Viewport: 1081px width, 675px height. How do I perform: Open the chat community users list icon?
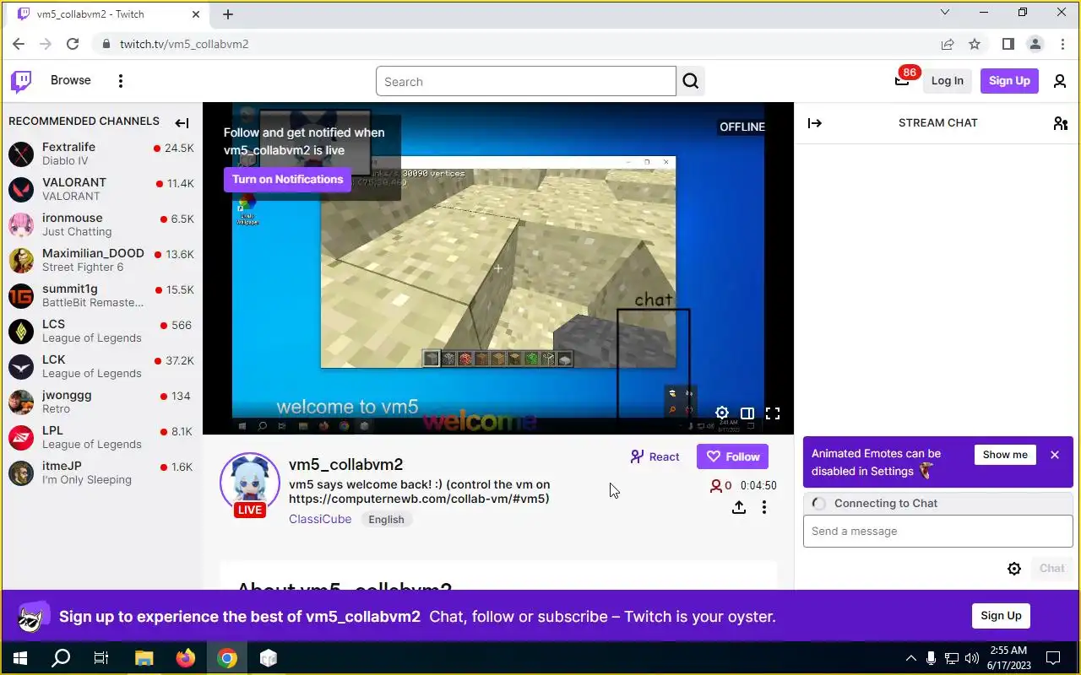(x=1061, y=123)
